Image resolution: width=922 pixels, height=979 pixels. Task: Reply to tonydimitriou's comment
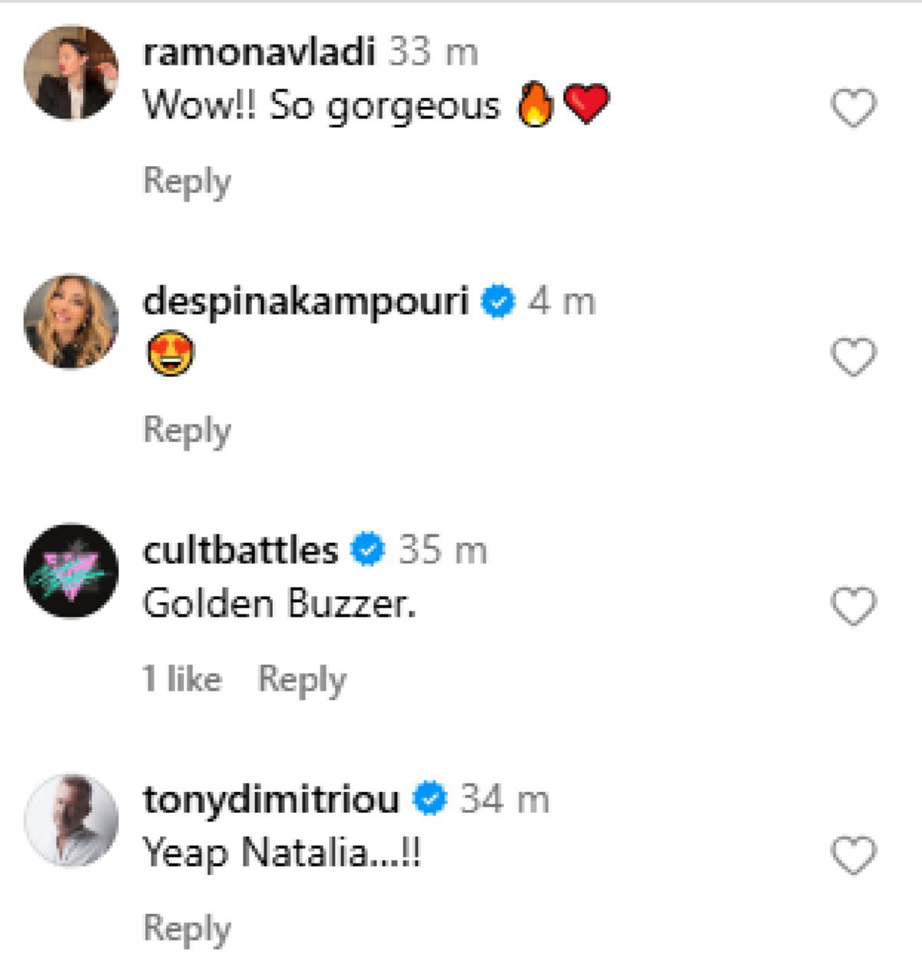pos(187,928)
